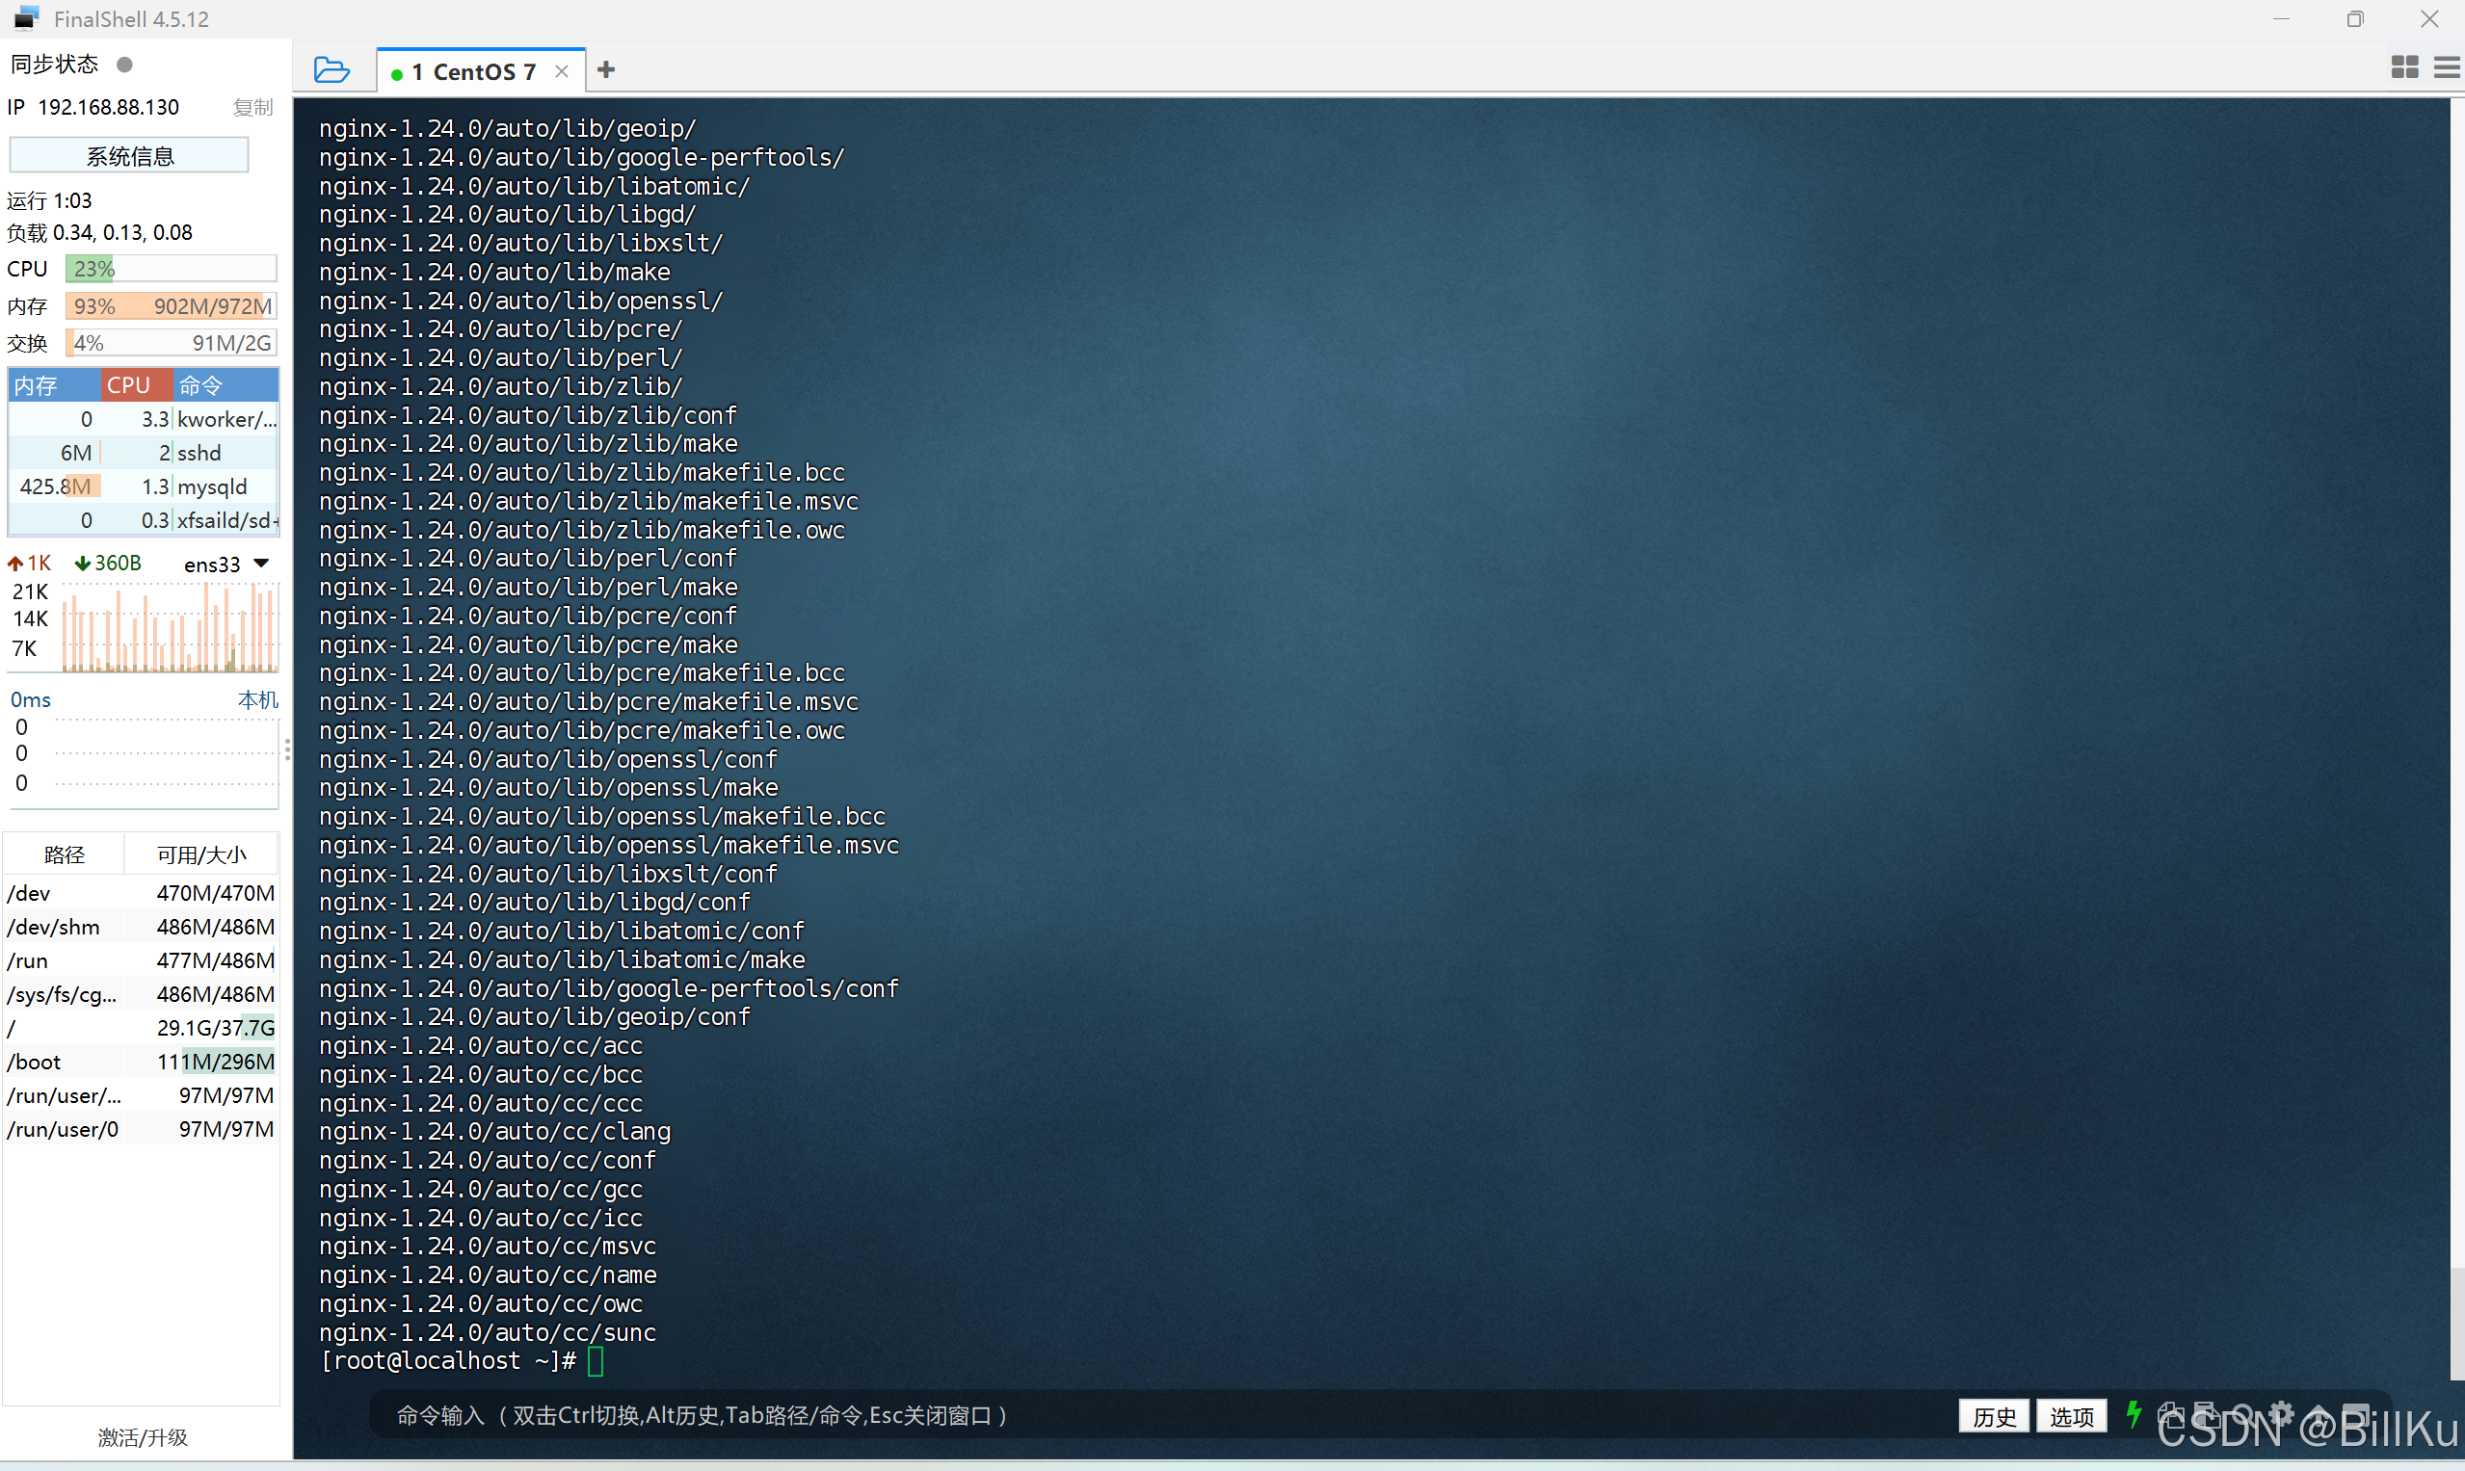
Task: Open the 选项 options button
Action: [2072, 1416]
